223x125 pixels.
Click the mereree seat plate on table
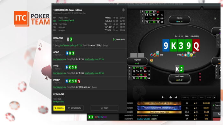pos(179,20)
